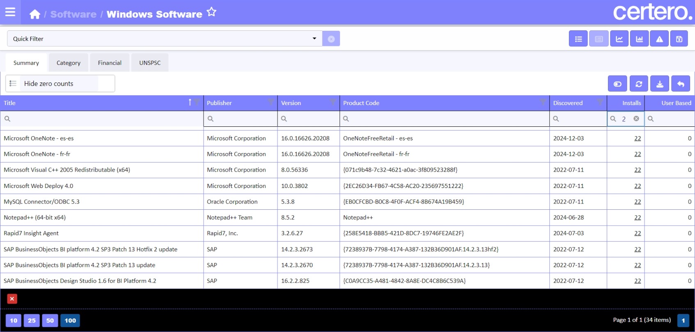The height and width of the screenshot is (332, 695).
Task: Show 10 items per page
Action: coord(14,321)
